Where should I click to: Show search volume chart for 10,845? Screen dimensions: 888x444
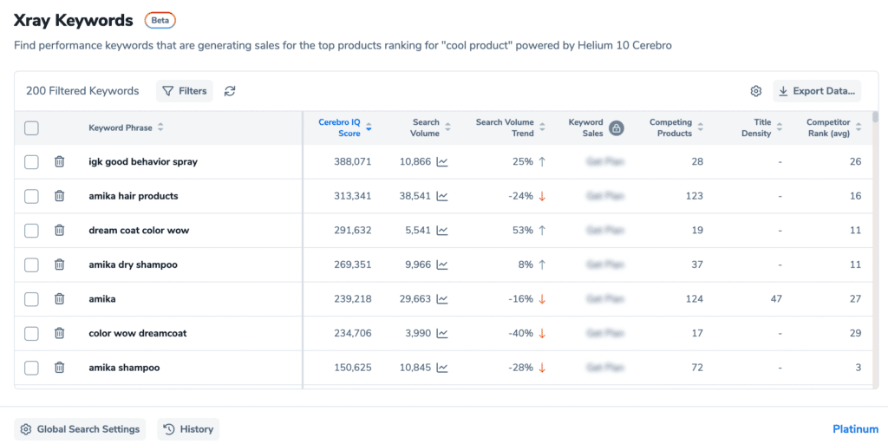pyautogui.click(x=442, y=368)
